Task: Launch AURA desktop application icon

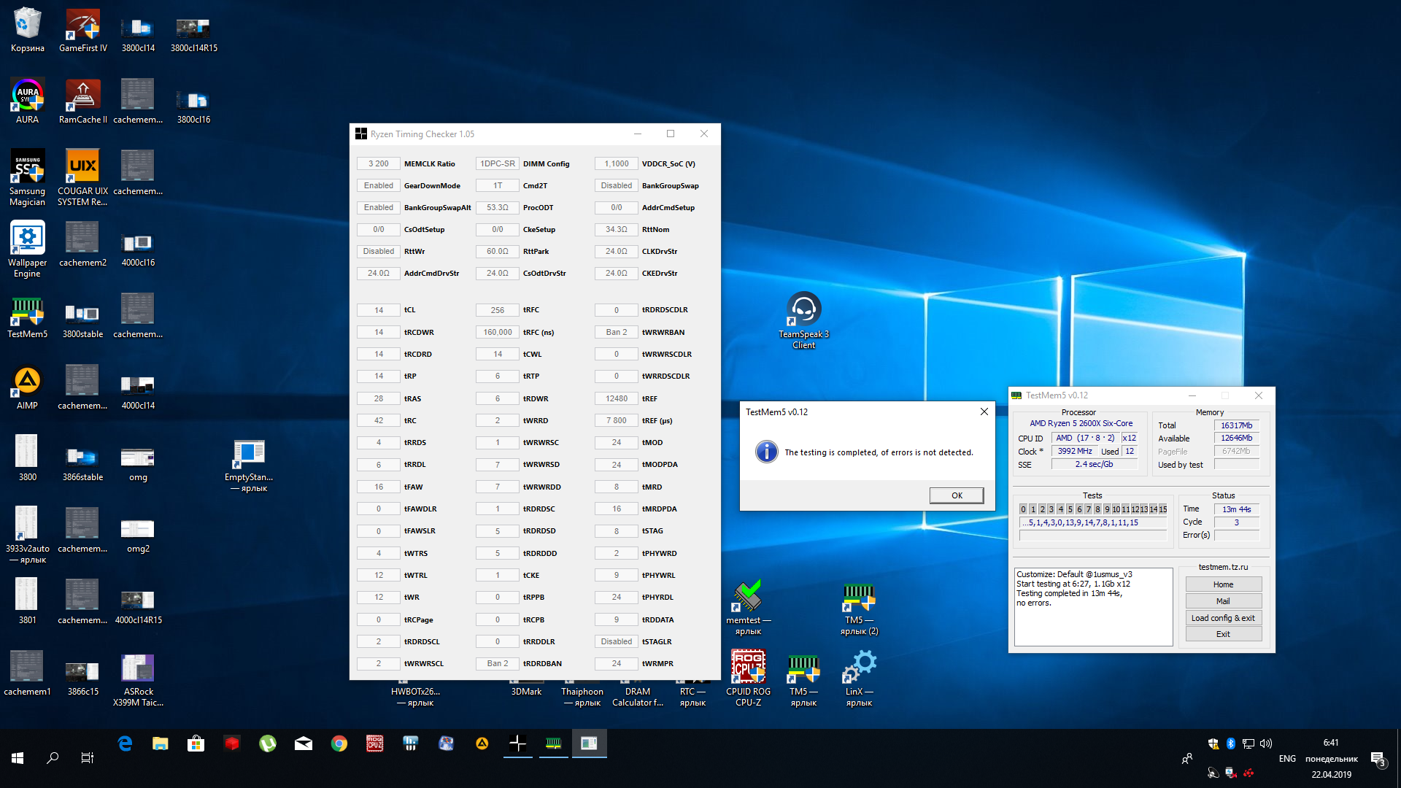Action: [27, 96]
